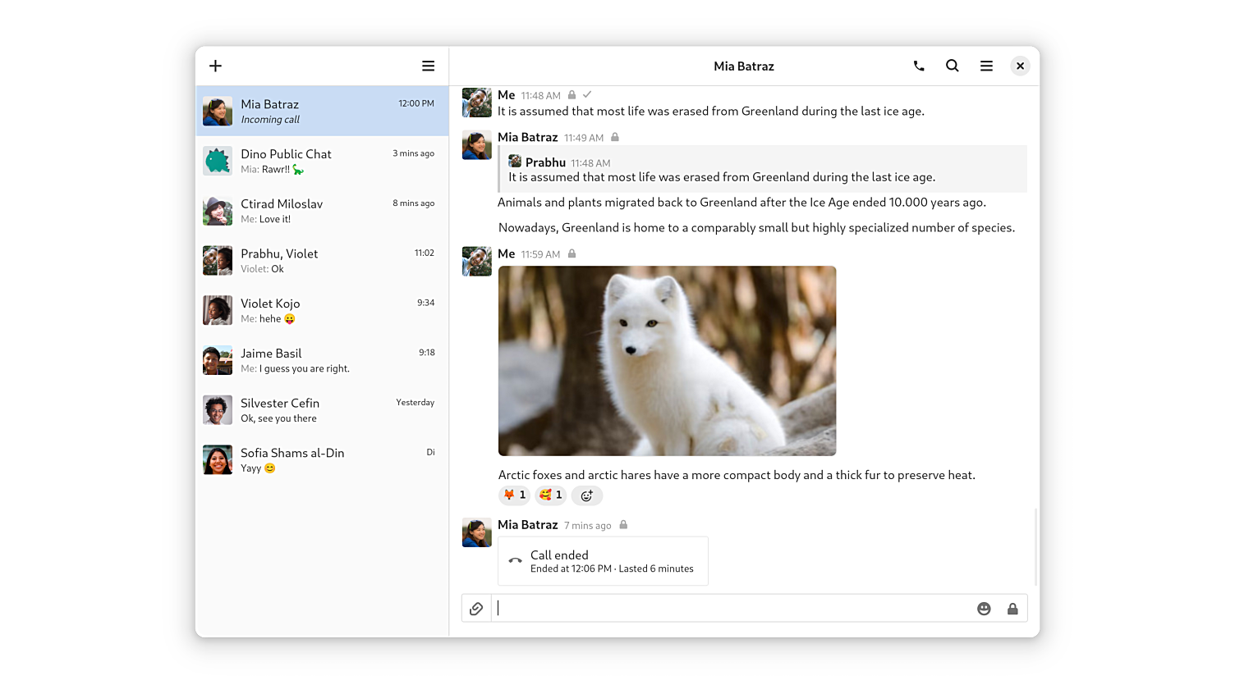The image size is (1235, 694).
Task: Add a new reaction to the fox photo
Action: (586, 495)
